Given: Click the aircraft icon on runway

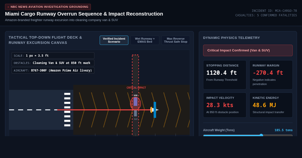Looking at the screenshot, I should [x=155, y=110].
